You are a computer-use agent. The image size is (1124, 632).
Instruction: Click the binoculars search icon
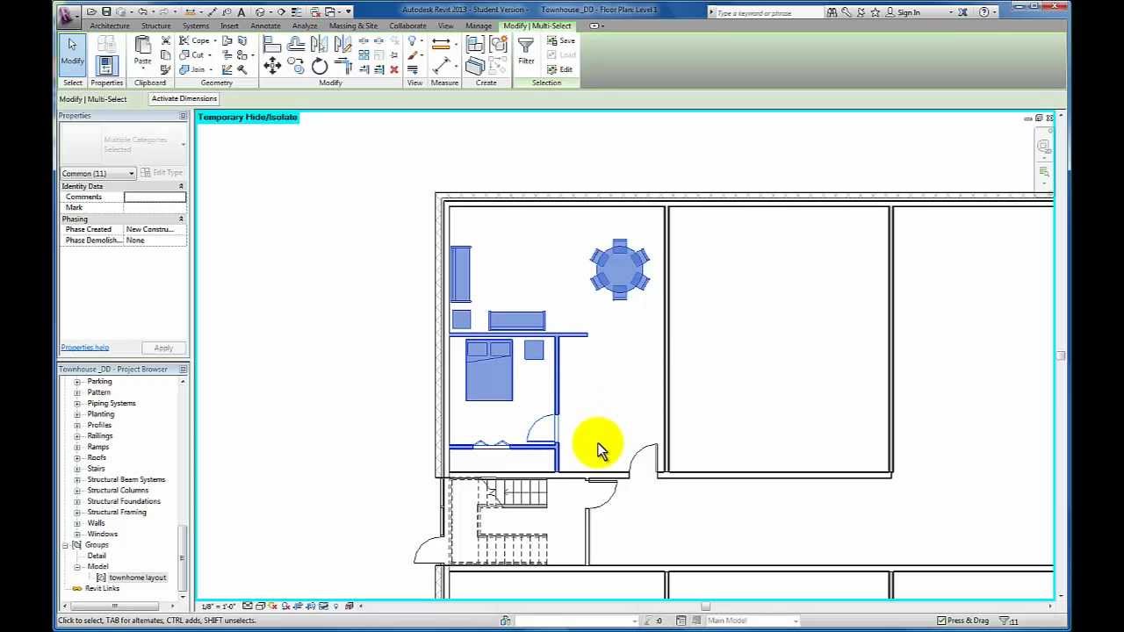[831, 12]
